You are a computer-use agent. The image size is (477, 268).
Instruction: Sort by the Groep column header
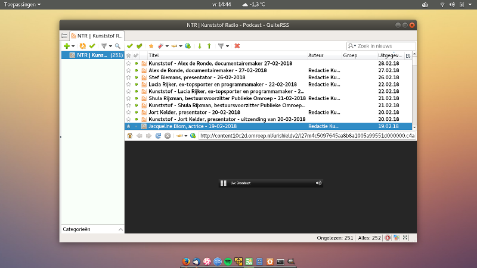pyautogui.click(x=360, y=55)
